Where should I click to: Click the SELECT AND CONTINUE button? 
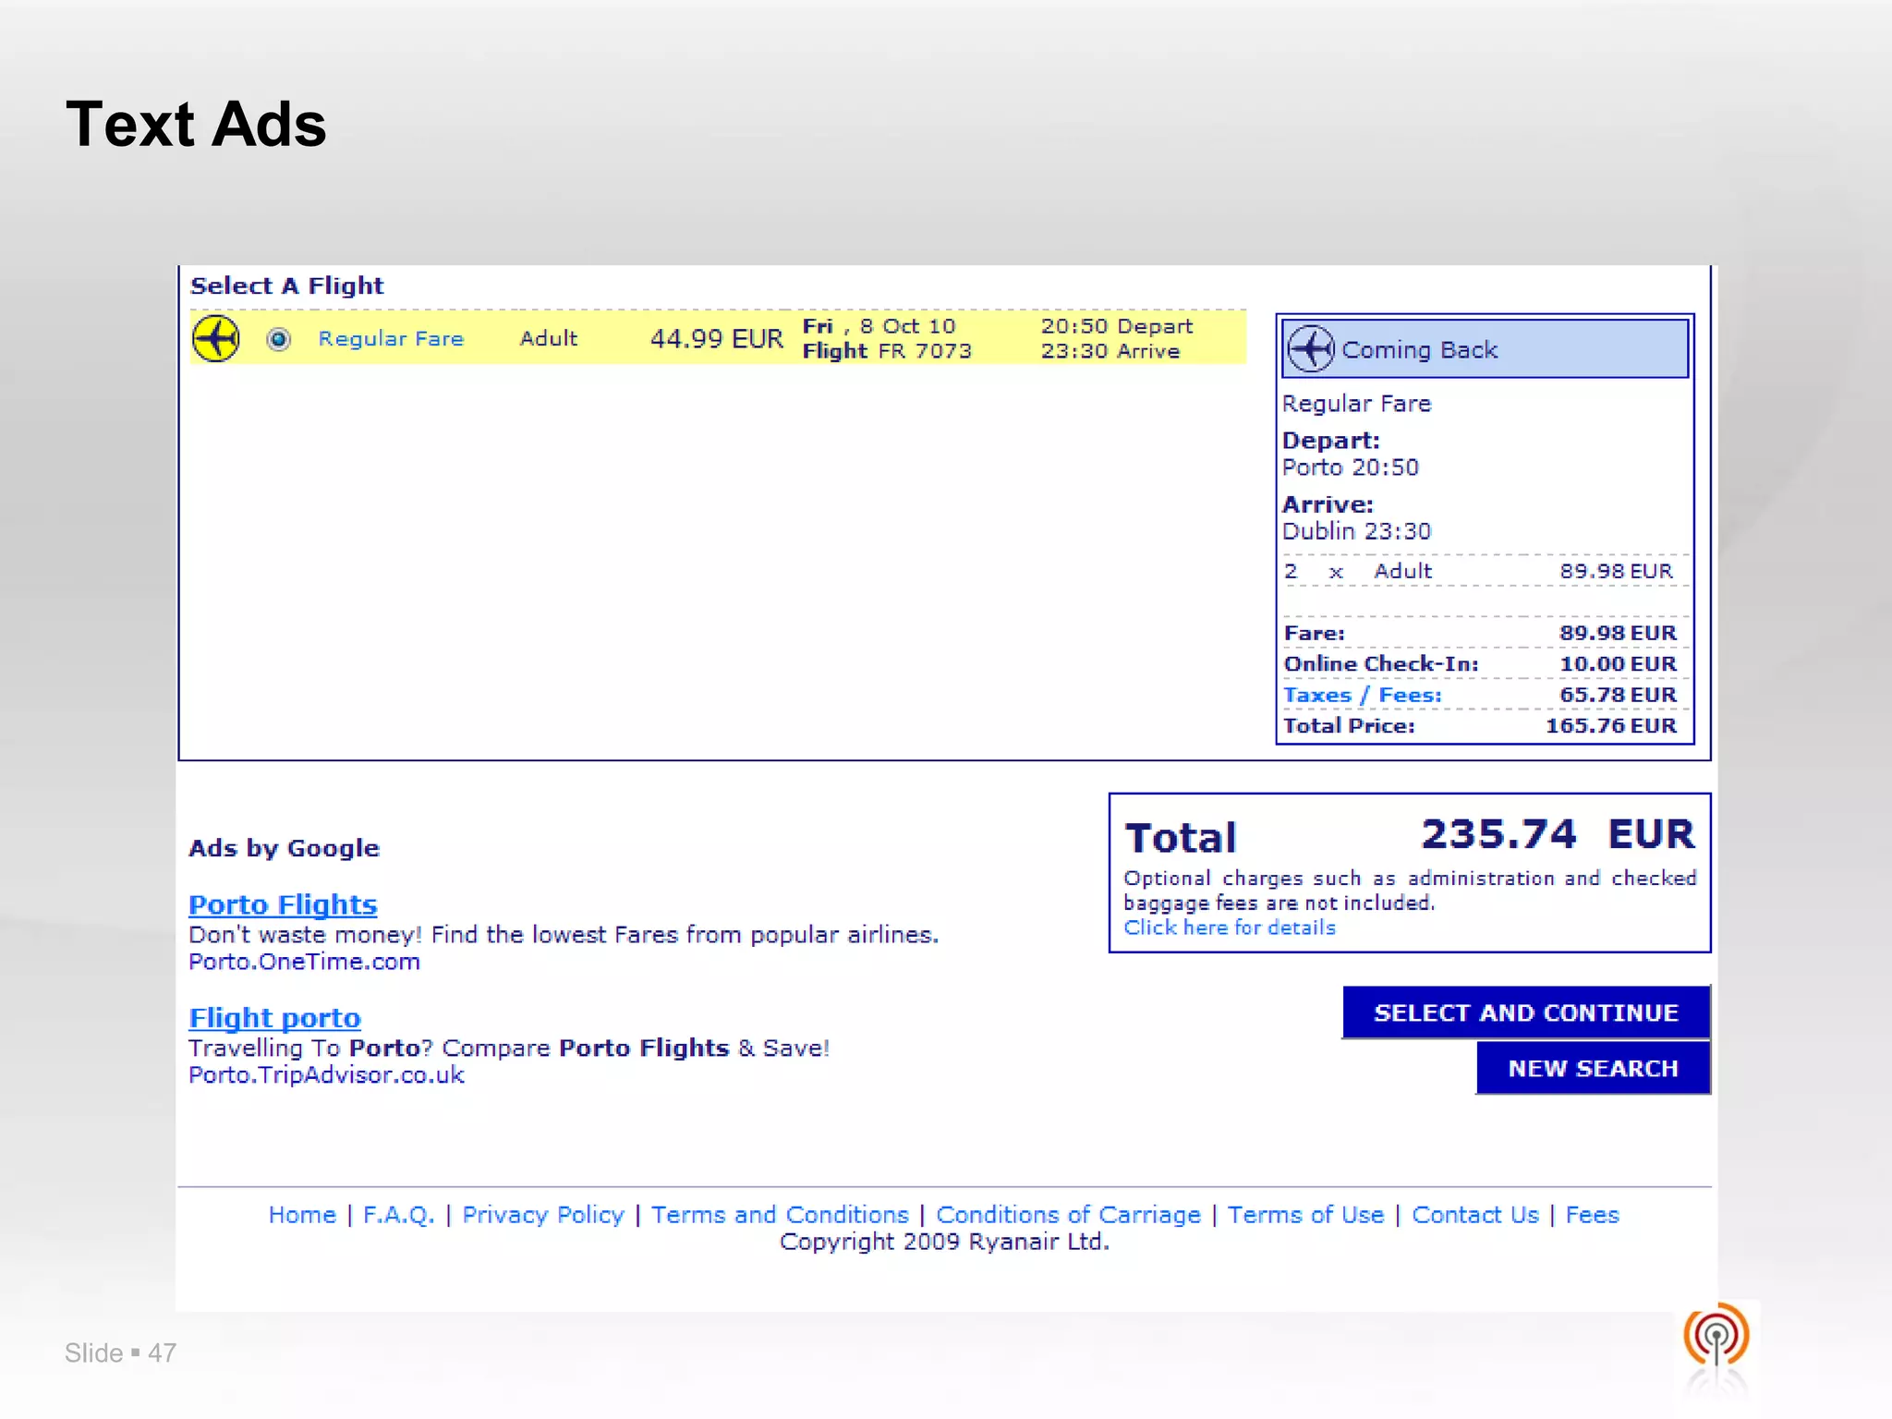(x=1526, y=1013)
